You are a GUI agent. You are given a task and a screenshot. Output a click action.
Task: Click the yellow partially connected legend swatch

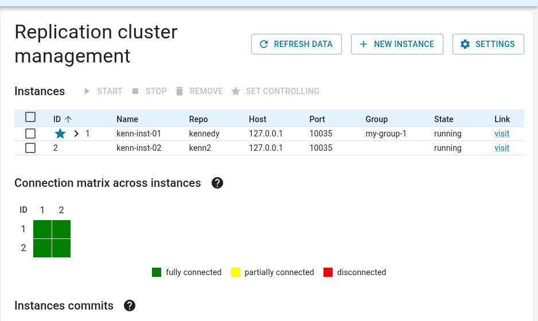235,272
